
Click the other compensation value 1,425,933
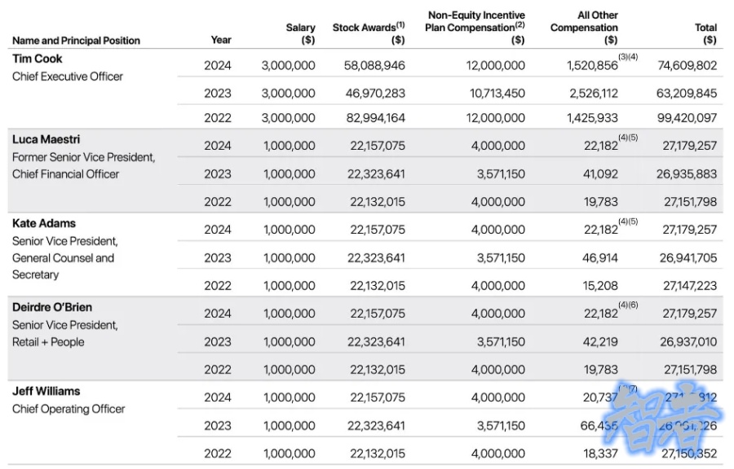pos(592,118)
